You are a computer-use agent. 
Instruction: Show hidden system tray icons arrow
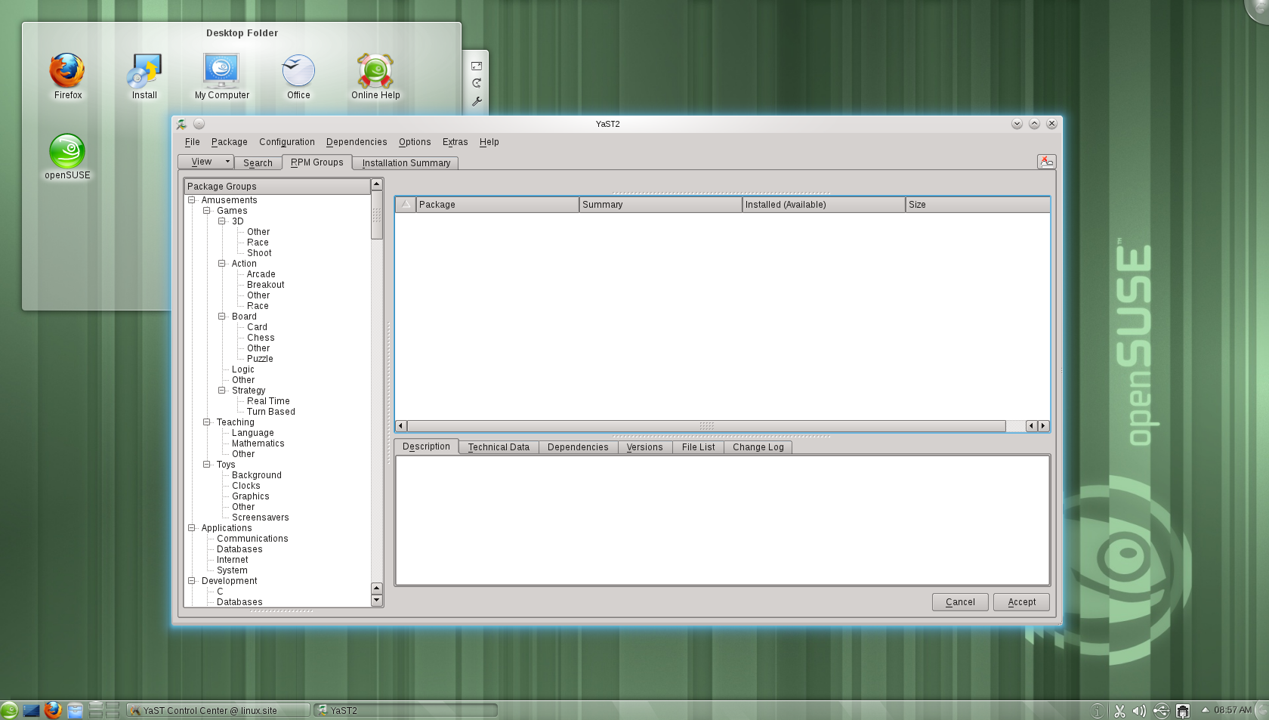(x=1206, y=709)
